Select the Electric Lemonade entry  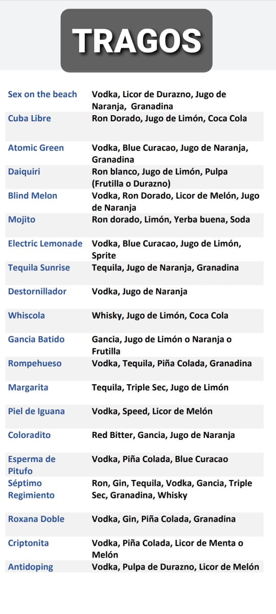(x=45, y=244)
